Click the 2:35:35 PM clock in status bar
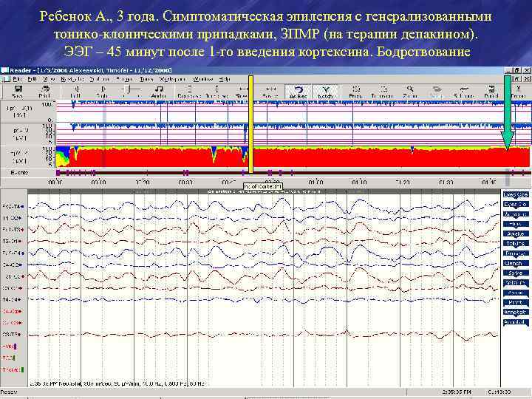The width and height of the screenshot is (532, 399). pyautogui.click(x=457, y=392)
